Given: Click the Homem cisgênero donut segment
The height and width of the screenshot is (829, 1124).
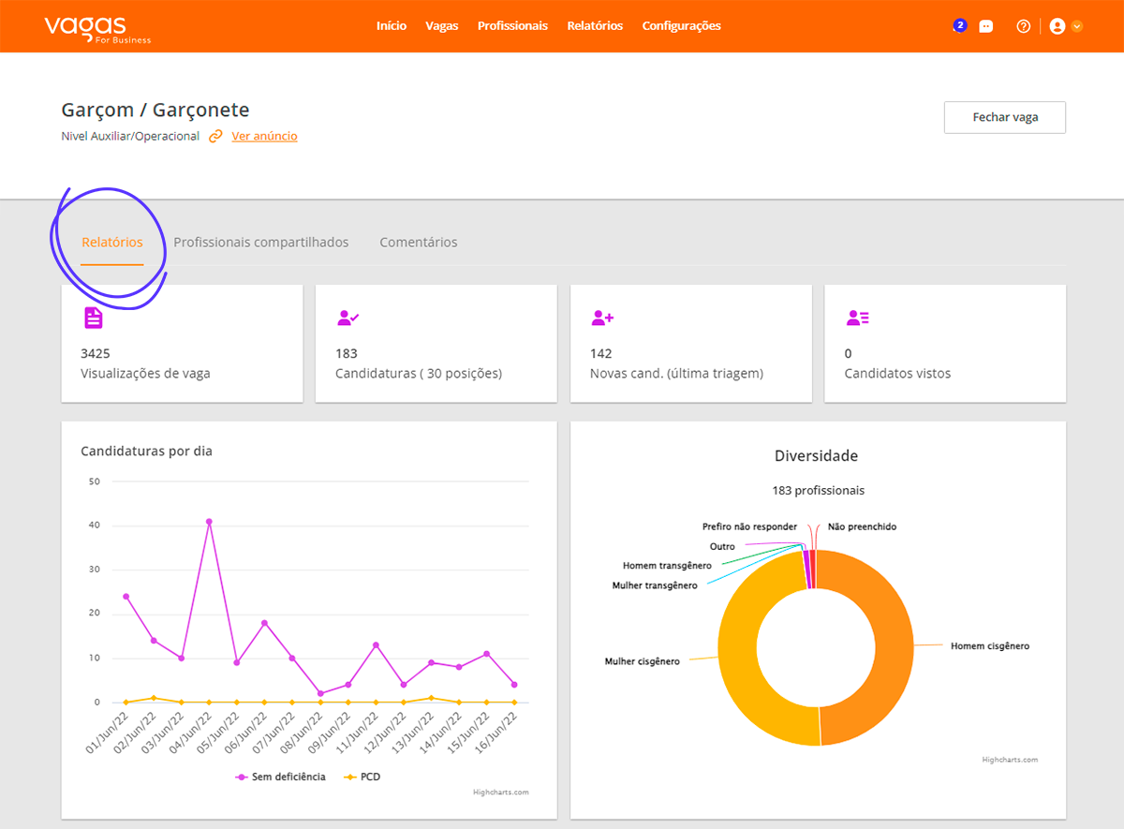Looking at the screenshot, I should tap(893, 646).
